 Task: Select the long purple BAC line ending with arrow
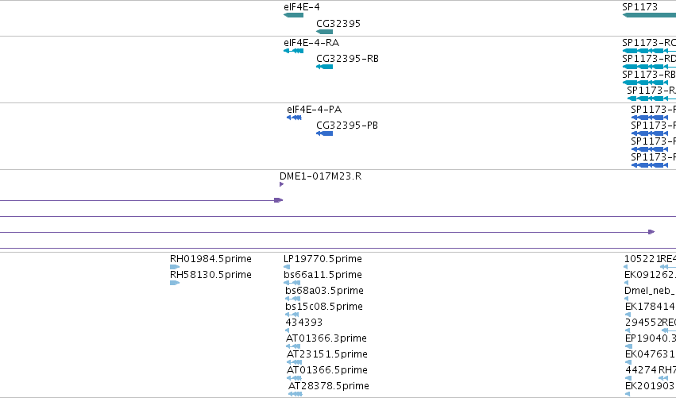pos(327,232)
